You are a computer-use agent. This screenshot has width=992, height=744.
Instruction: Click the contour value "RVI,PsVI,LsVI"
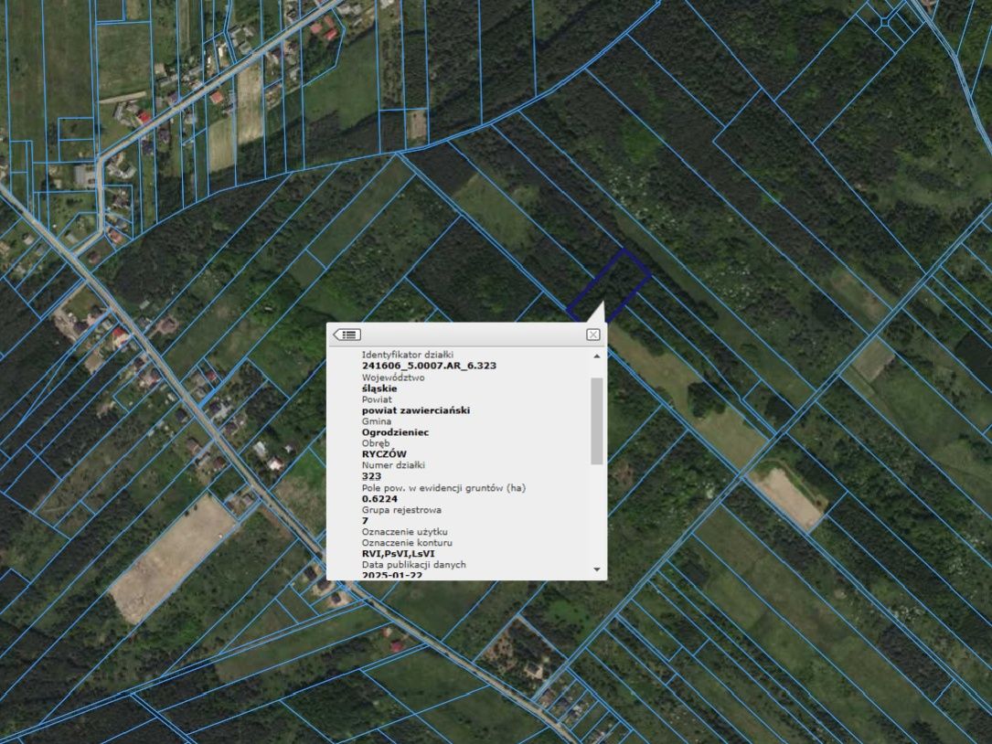click(x=398, y=554)
